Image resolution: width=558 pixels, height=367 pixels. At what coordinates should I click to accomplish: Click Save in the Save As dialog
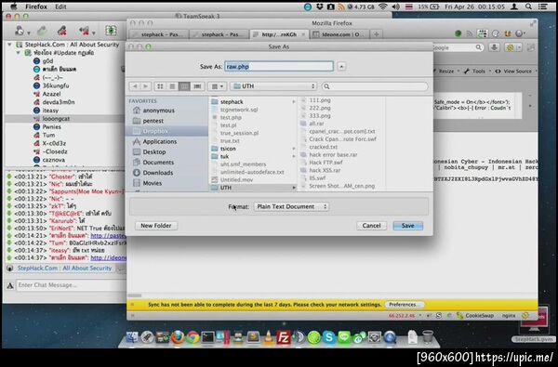(x=408, y=226)
